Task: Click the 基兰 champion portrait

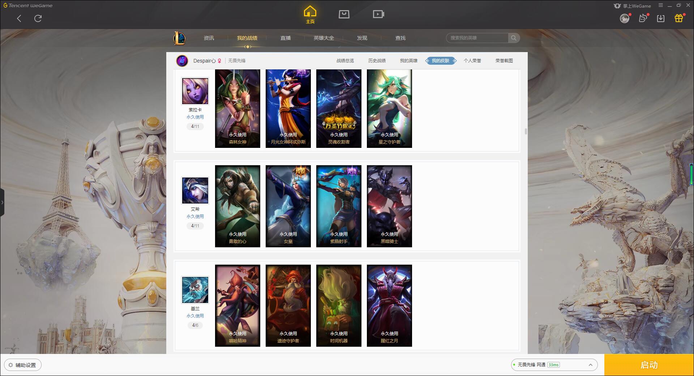Action: (195, 290)
